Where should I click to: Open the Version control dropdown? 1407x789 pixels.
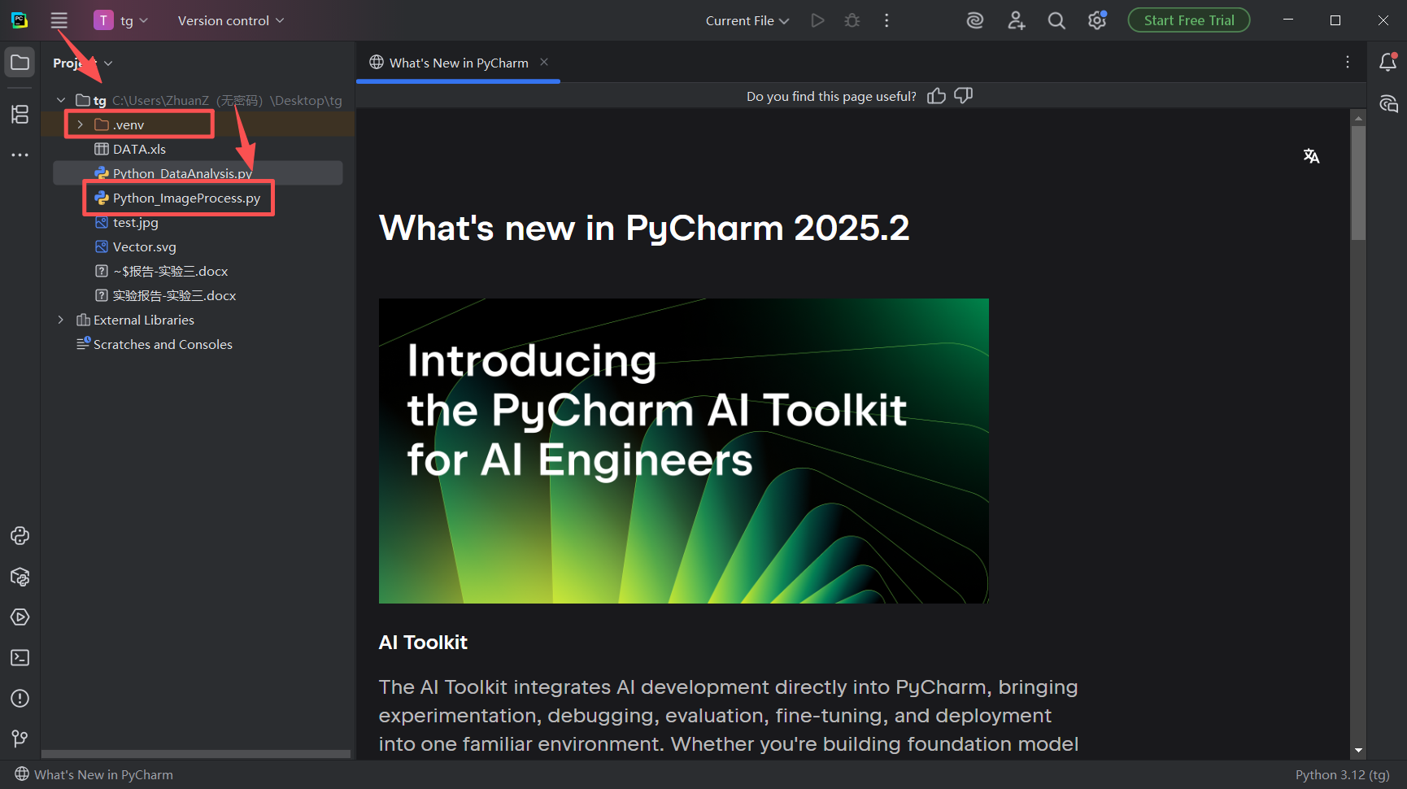(231, 20)
